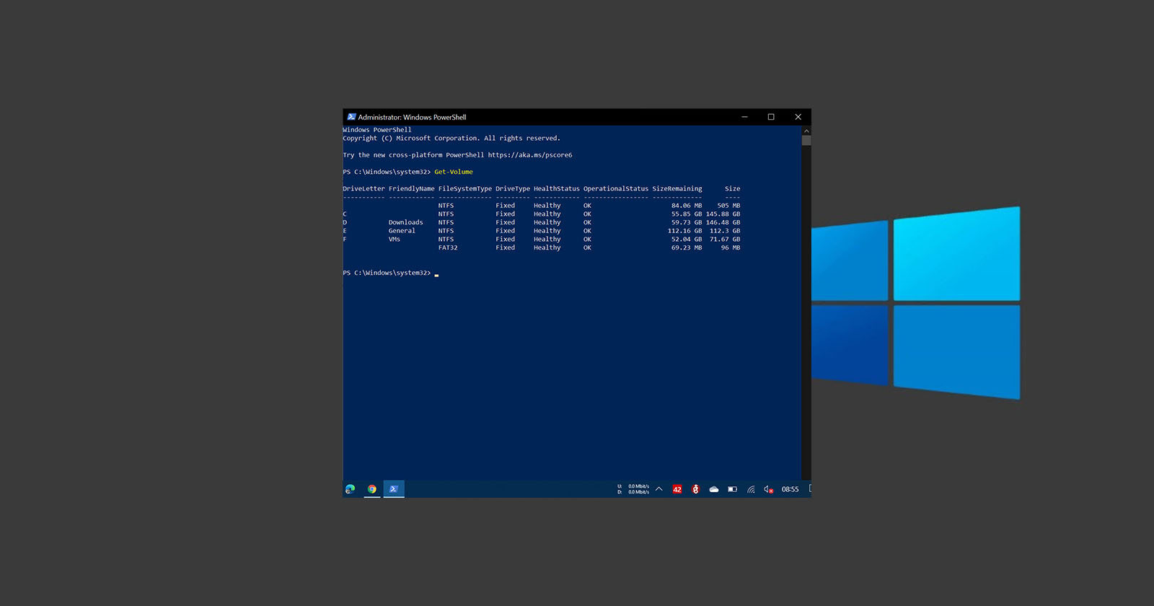
Task: Open the OneDrive cloud tray icon
Action: click(x=714, y=489)
